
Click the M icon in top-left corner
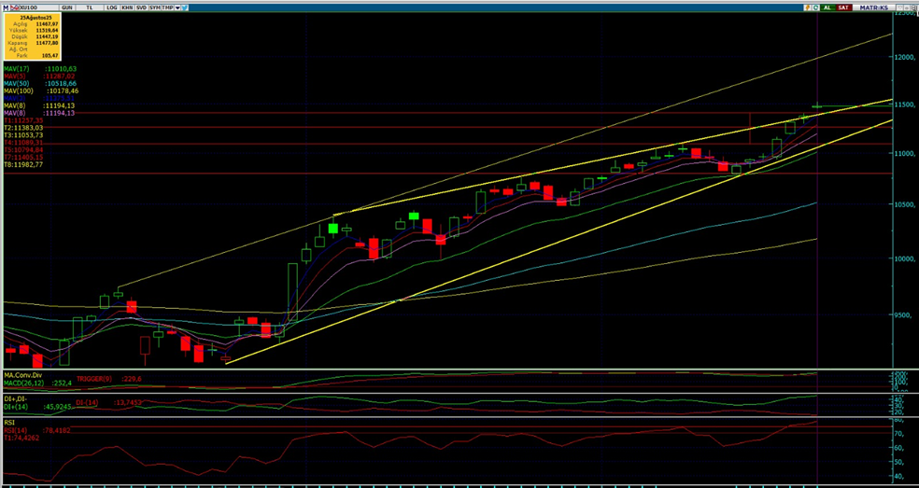click(7, 7)
